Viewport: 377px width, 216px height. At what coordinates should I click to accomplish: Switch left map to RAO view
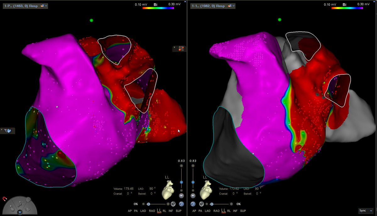[152, 211]
